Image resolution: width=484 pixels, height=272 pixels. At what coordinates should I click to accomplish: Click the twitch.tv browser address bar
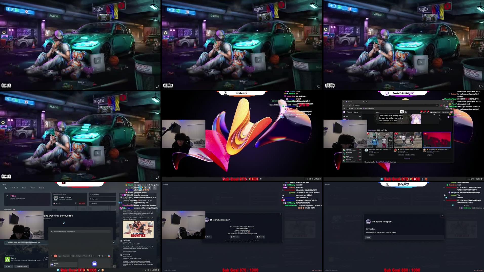(x=395, y=105)
